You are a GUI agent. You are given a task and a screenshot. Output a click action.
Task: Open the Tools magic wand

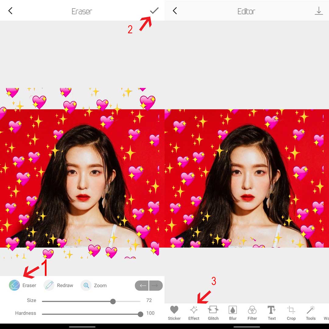(310, 310)
